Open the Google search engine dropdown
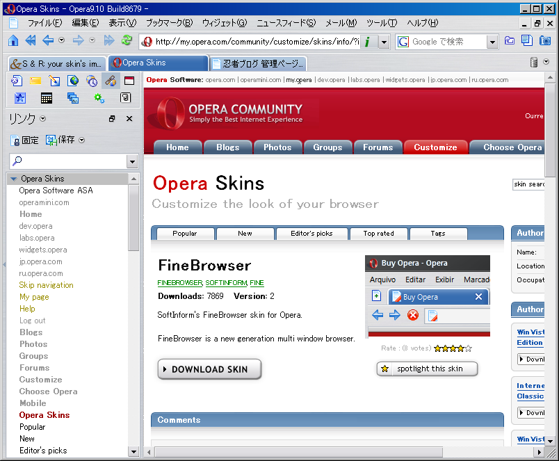 tap(492, 42)
